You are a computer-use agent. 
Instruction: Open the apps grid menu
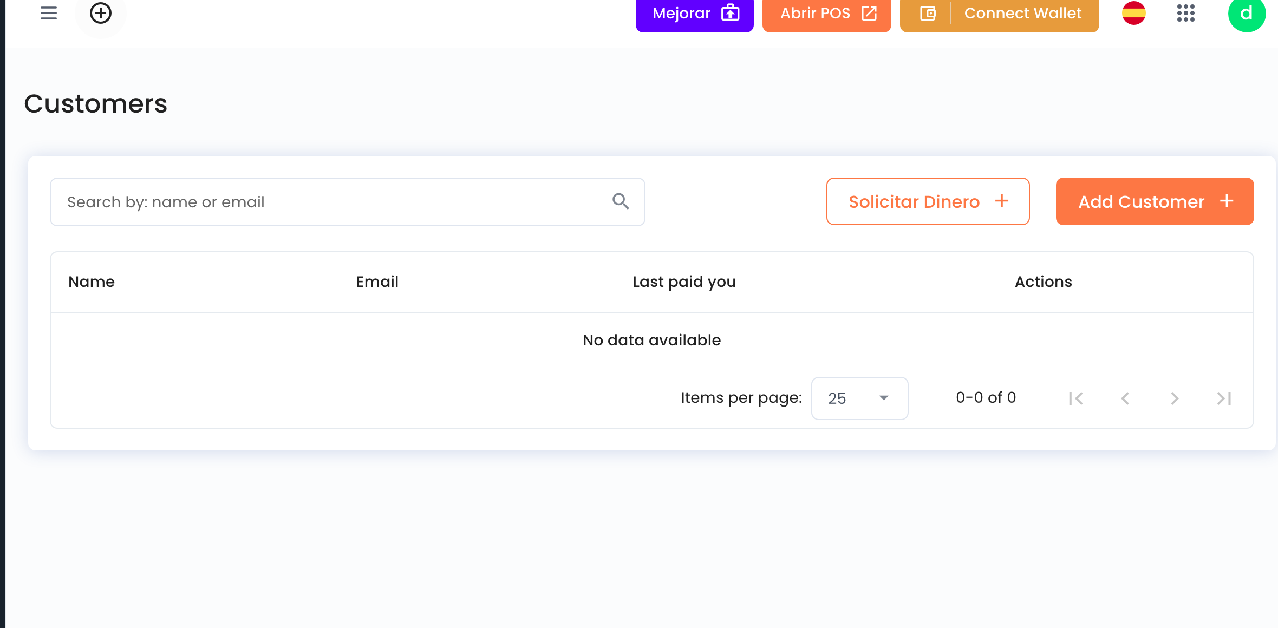point(1186,13)
